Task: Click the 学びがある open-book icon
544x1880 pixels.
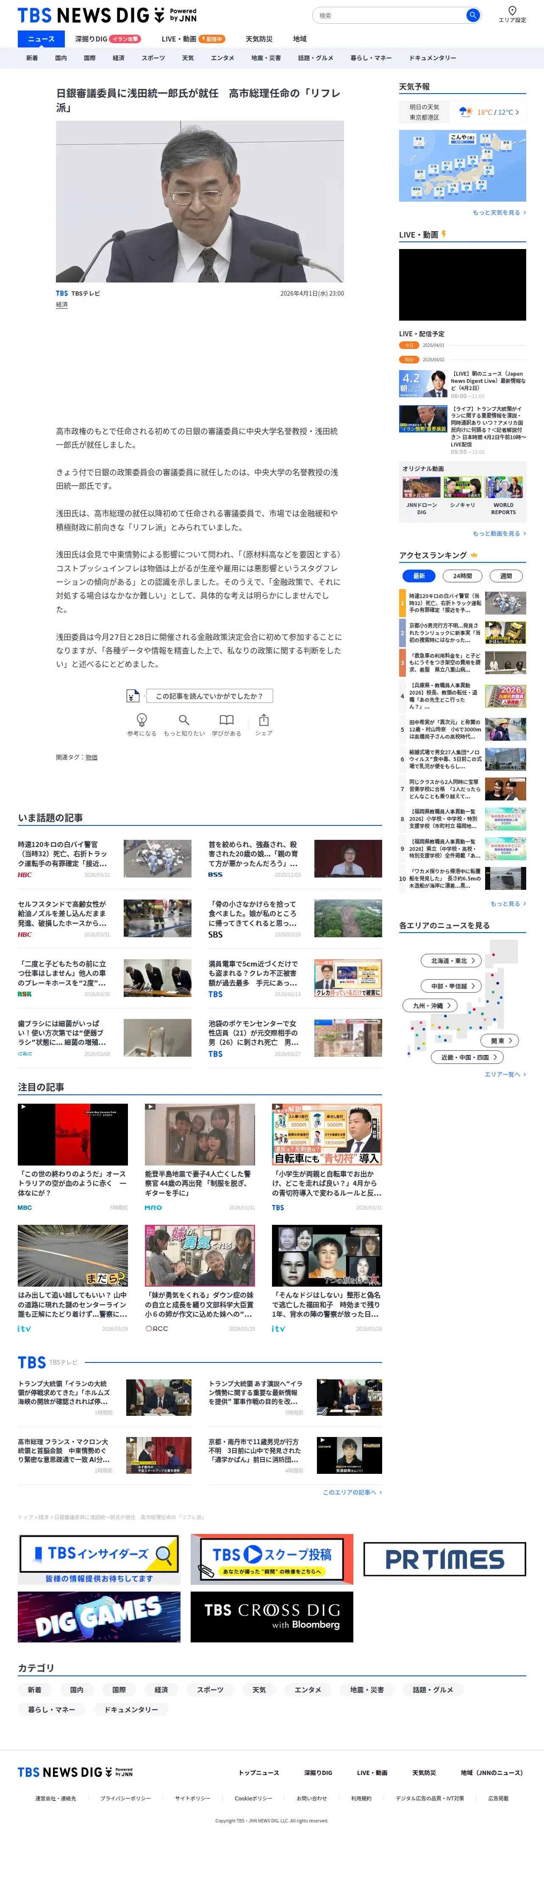Action: pyautogui.click(x=226, y=720)
